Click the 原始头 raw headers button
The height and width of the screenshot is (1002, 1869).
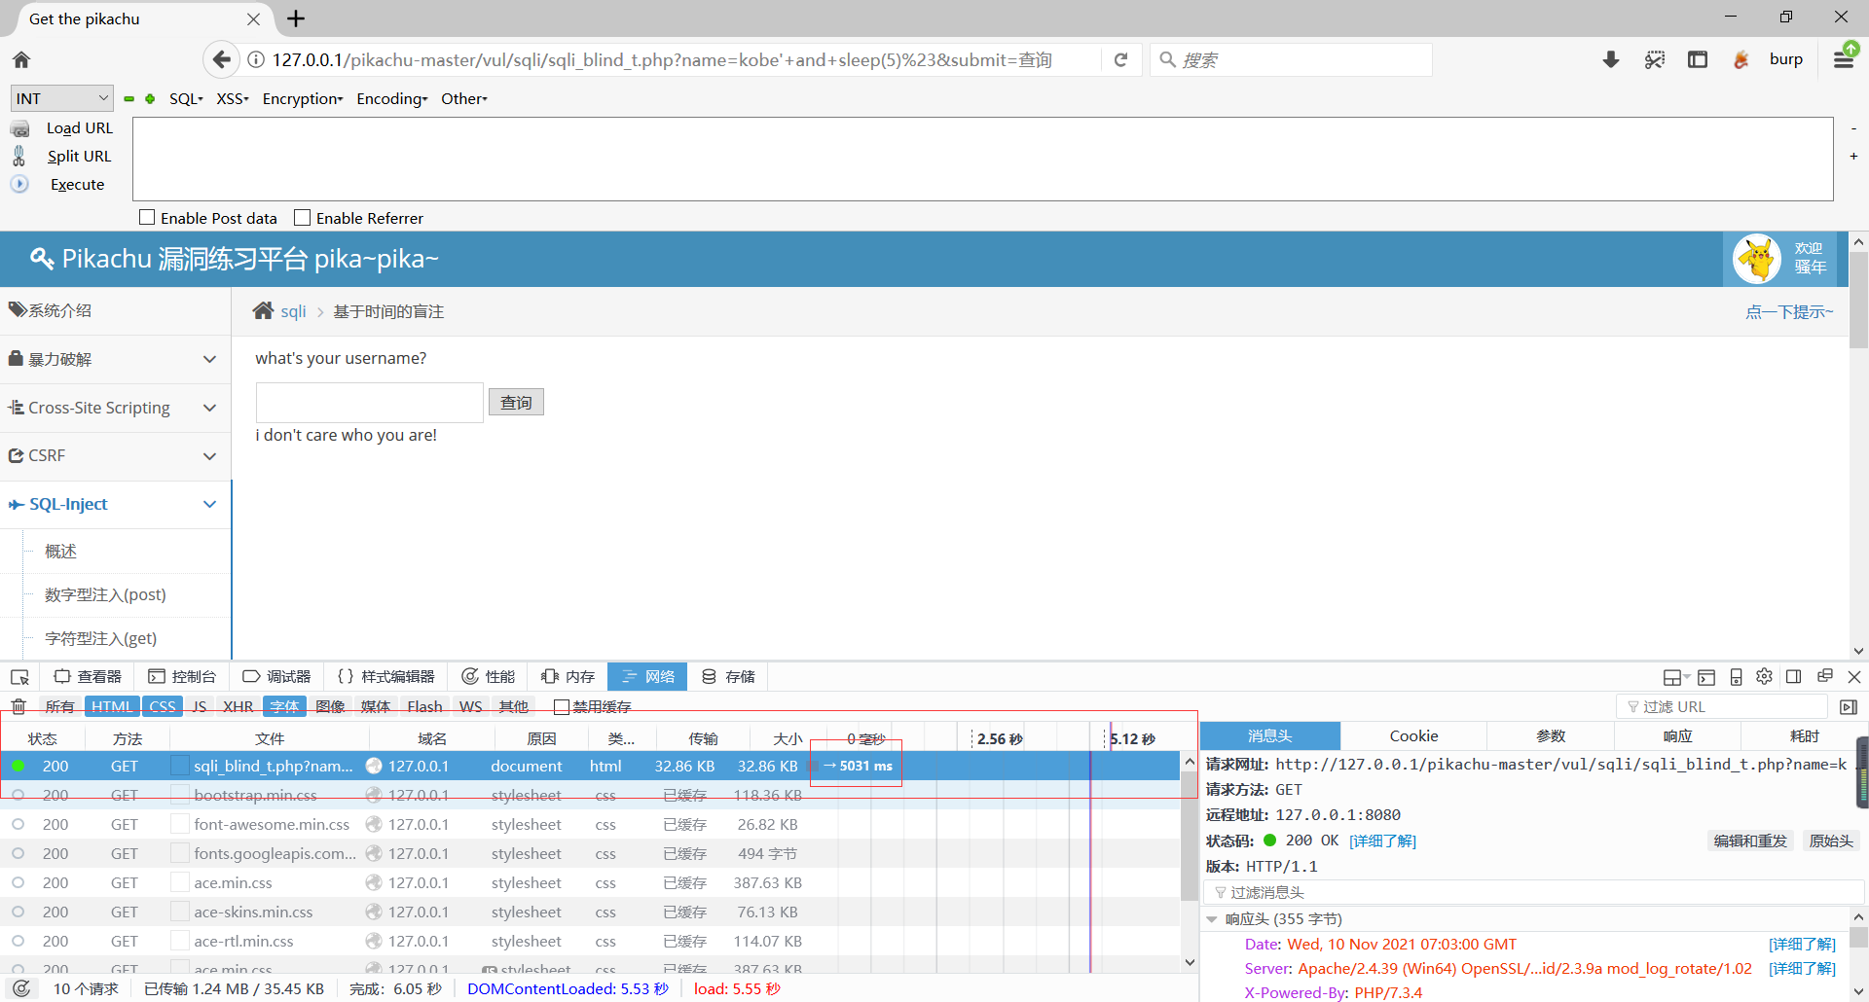click(x=1831, y=841)
